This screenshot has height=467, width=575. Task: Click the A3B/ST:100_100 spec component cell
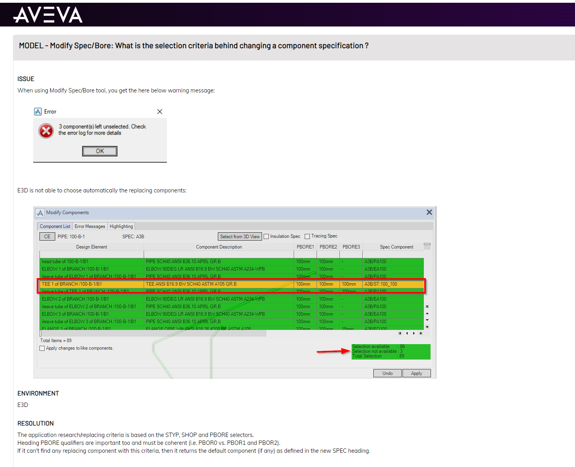[393, 284]
